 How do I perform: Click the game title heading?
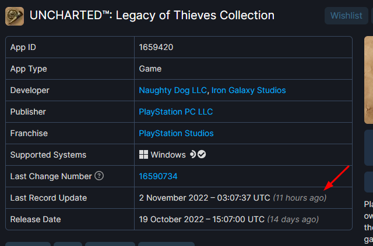152,16
